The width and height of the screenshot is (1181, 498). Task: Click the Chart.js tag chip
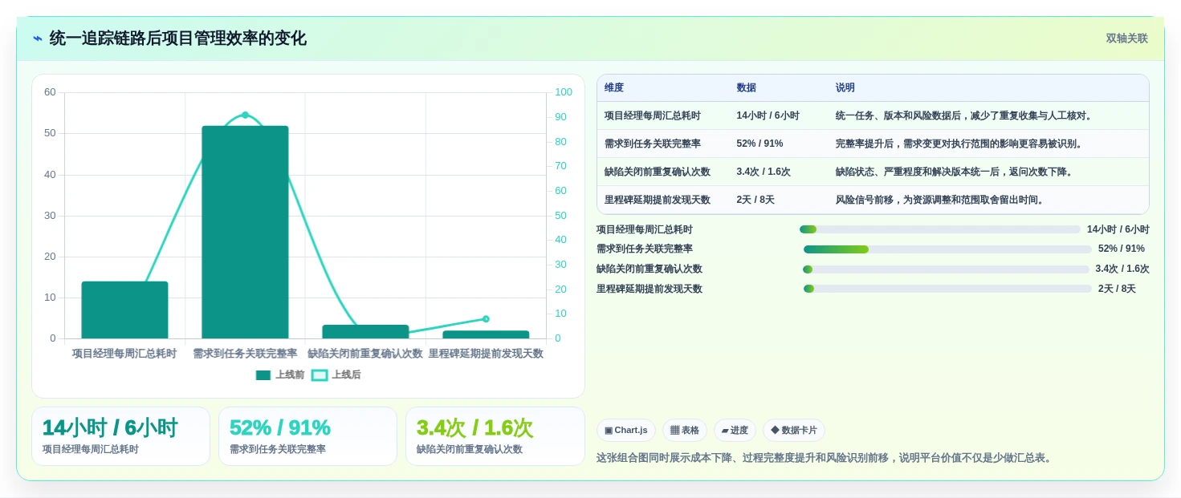pos(626,431)
